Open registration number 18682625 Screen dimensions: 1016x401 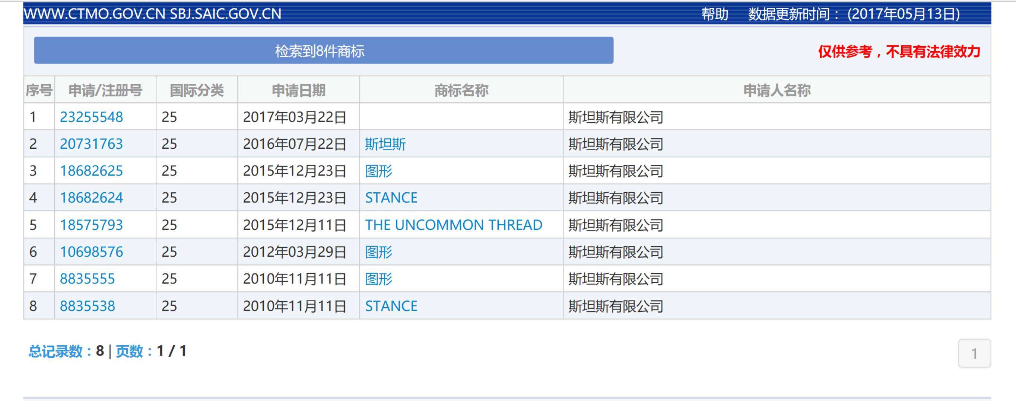point(91,171)
